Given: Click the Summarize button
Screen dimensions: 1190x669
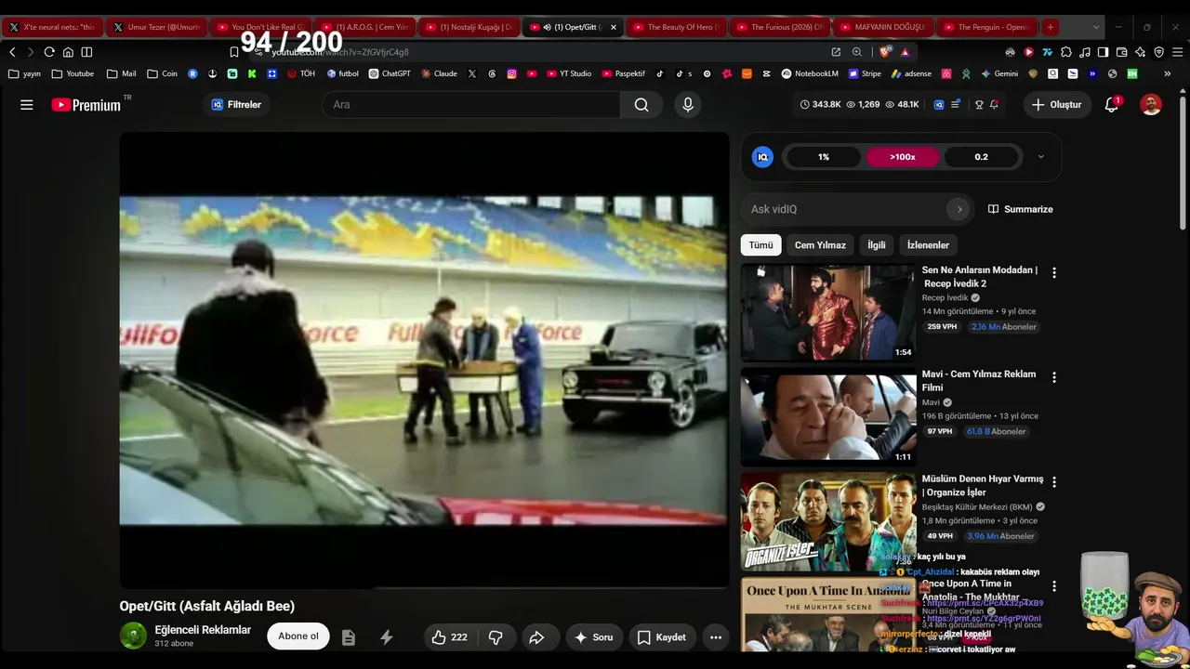Looking at the screenshot, I should pyautogui.click(x=1020, y=209).
